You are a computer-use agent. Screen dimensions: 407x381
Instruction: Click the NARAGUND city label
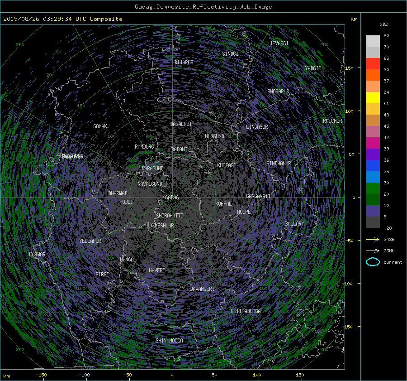(x=153, y=169)
